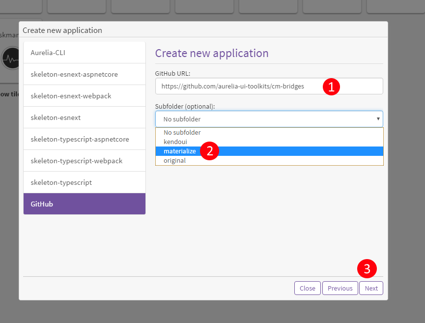The image size is (425, 323).
Task: Pick the skeleton-esnext-webpack template
Action: click(x=84, y=96)
